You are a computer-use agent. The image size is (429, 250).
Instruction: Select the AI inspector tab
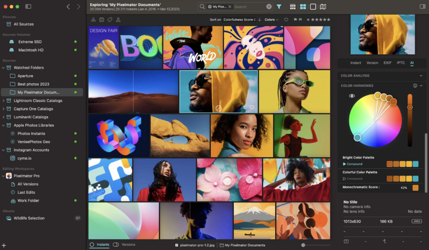[412, 63]
